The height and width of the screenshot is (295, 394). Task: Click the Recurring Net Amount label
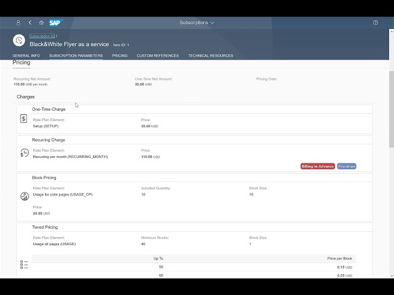[32, 79]
